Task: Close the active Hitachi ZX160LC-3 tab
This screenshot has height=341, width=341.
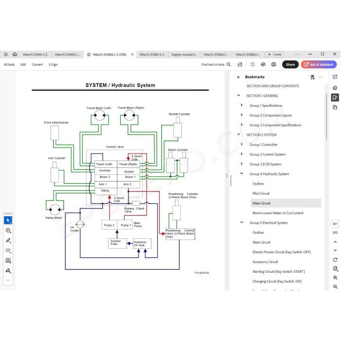Action: (132, 55)
